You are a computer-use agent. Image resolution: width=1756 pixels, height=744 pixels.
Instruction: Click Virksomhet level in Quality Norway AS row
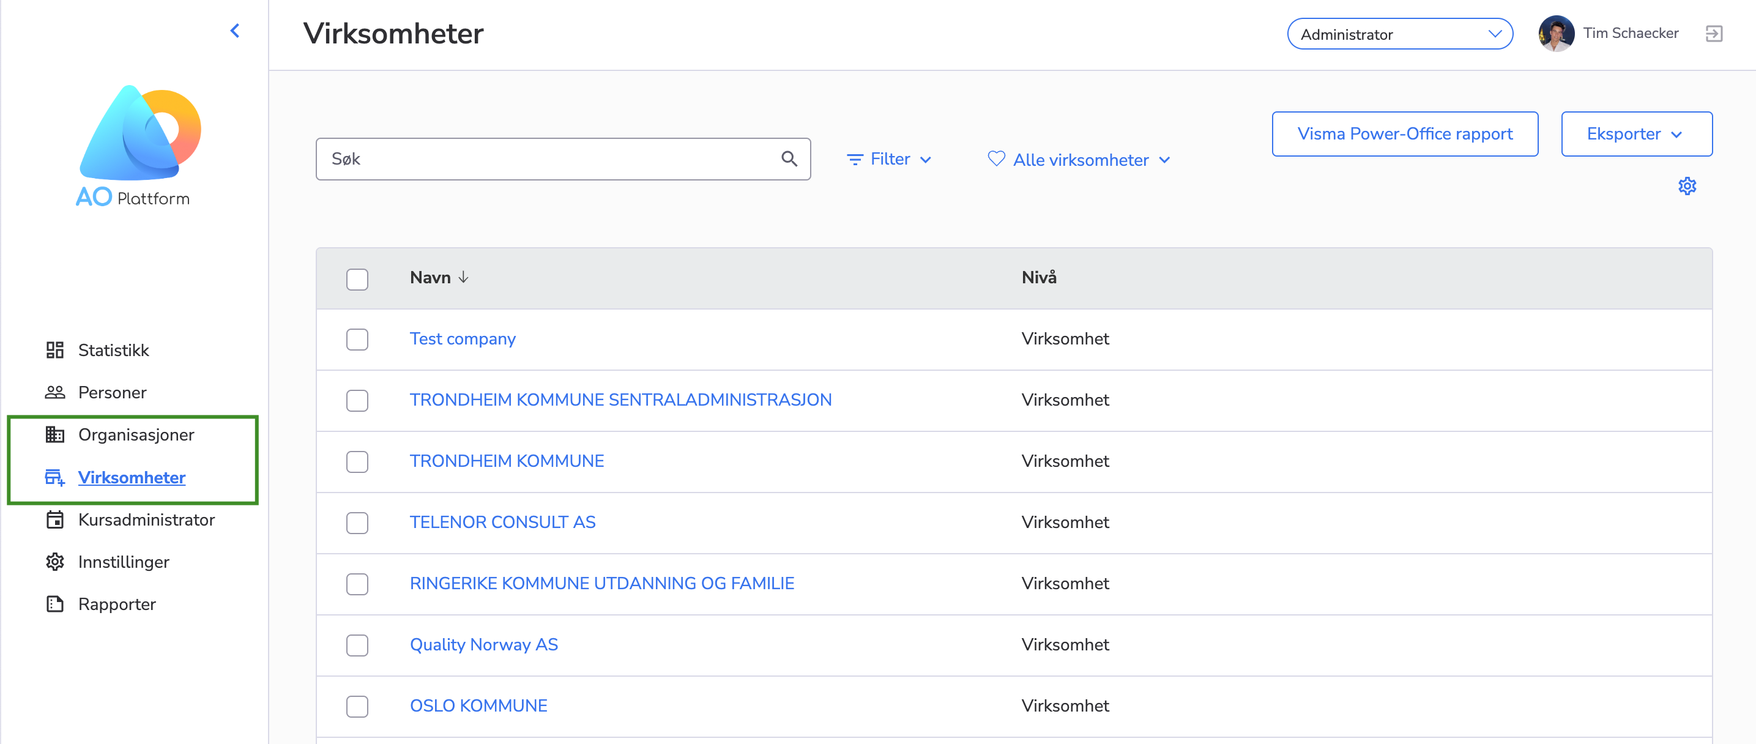click(1065, 644)
